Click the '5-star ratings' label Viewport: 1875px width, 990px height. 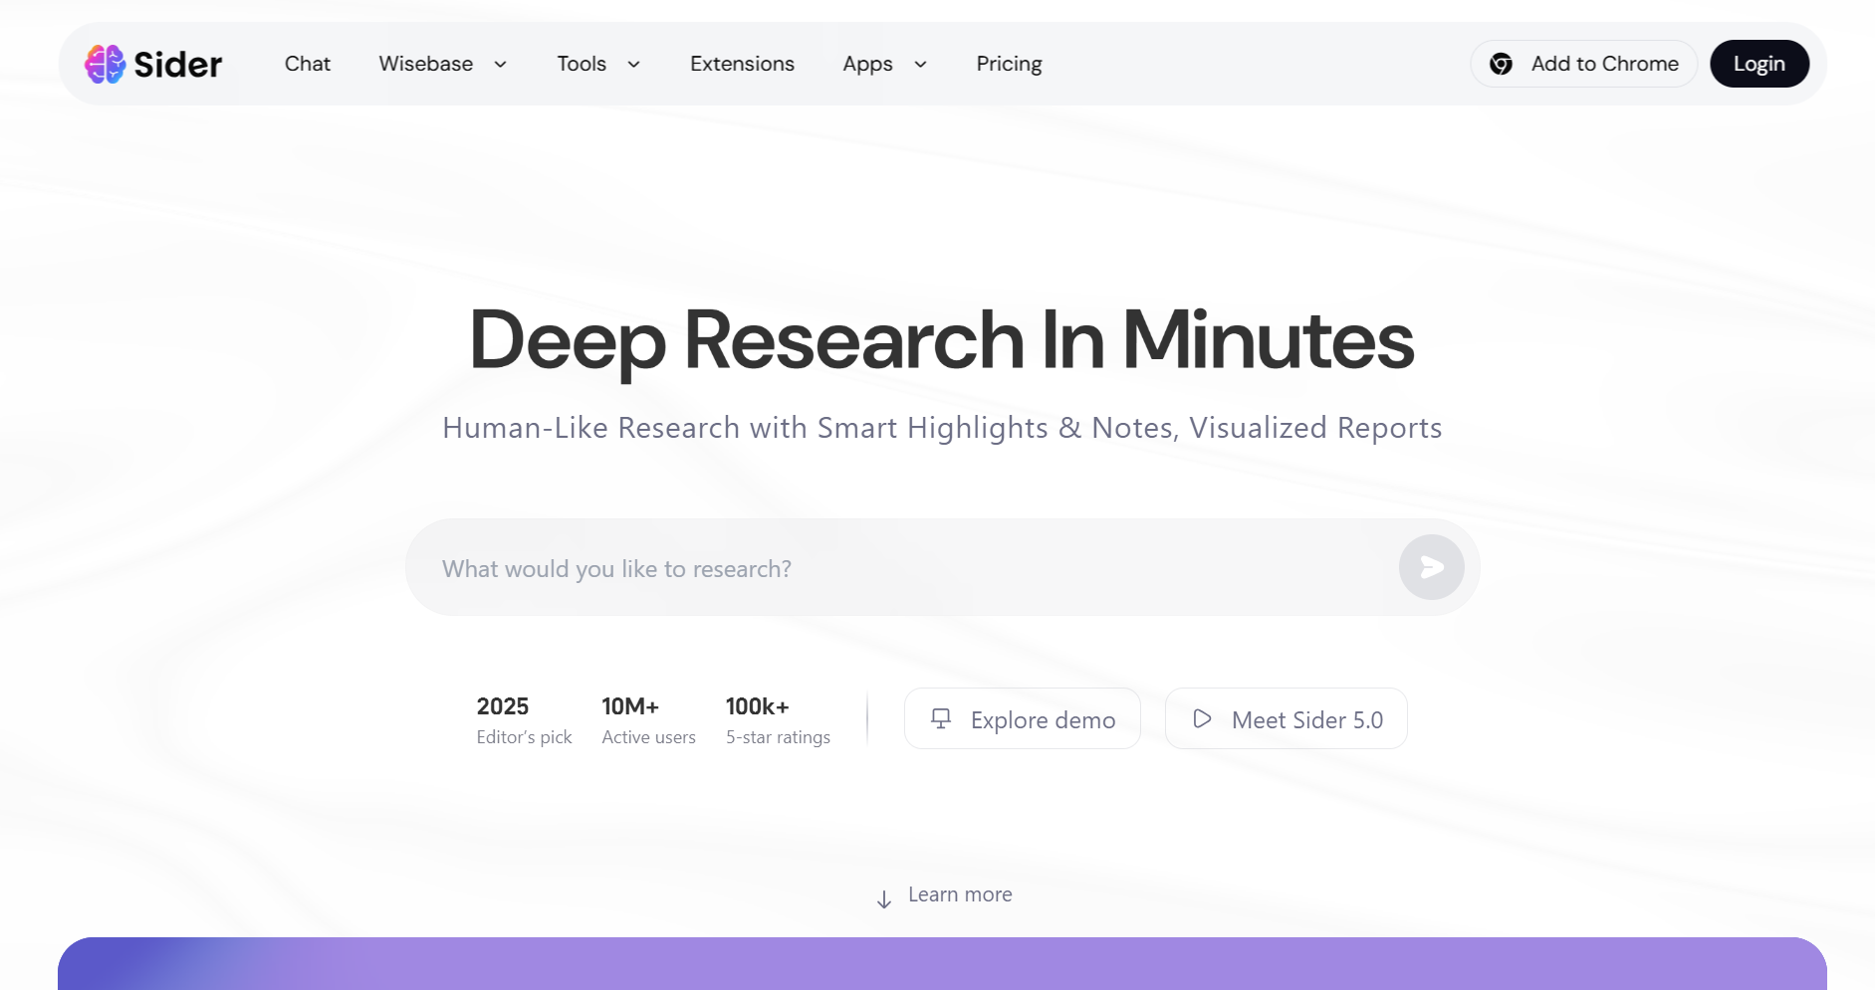click(778, 737)
